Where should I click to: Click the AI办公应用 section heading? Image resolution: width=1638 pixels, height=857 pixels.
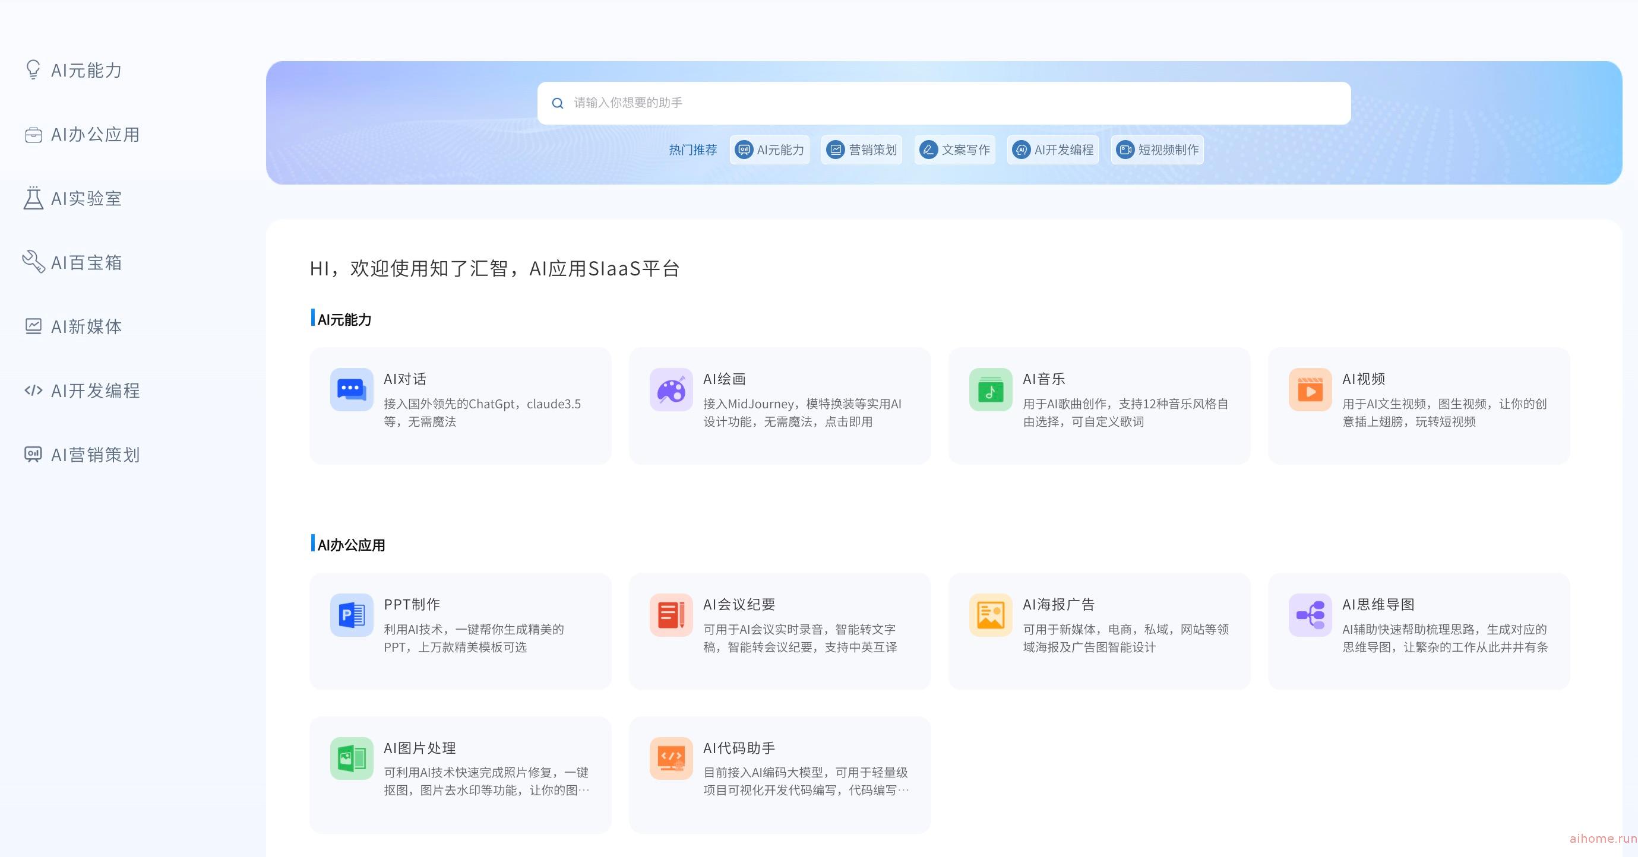[x=351, y=545]
